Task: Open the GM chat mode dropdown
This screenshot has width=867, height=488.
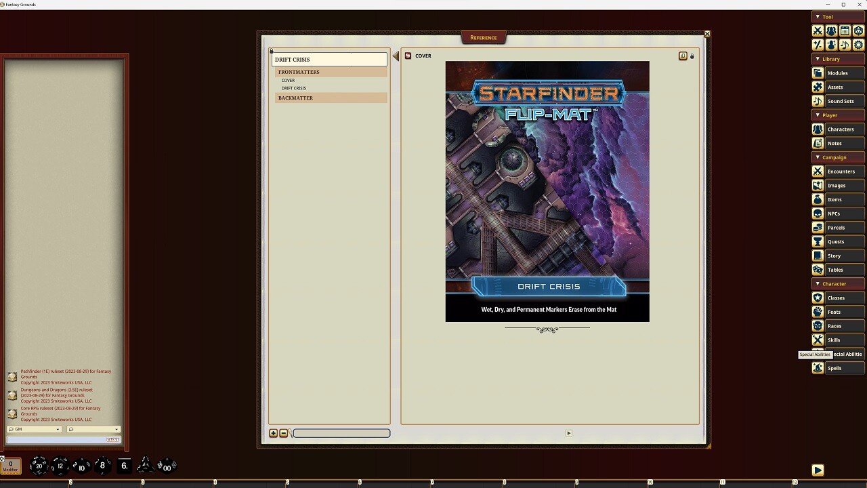Action: click(33, 429)
